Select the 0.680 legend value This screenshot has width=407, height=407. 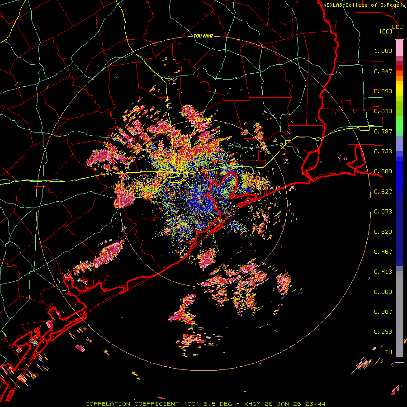[383, 171]
